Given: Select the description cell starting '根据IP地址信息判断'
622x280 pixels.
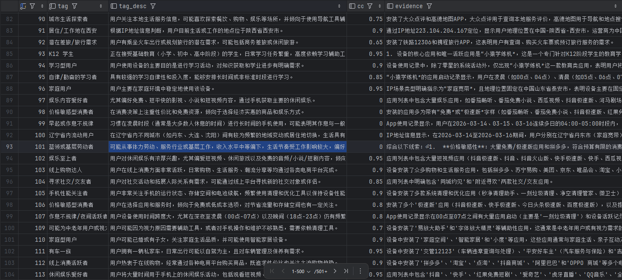Looking at the screenshot, I should tap(228, 31).
